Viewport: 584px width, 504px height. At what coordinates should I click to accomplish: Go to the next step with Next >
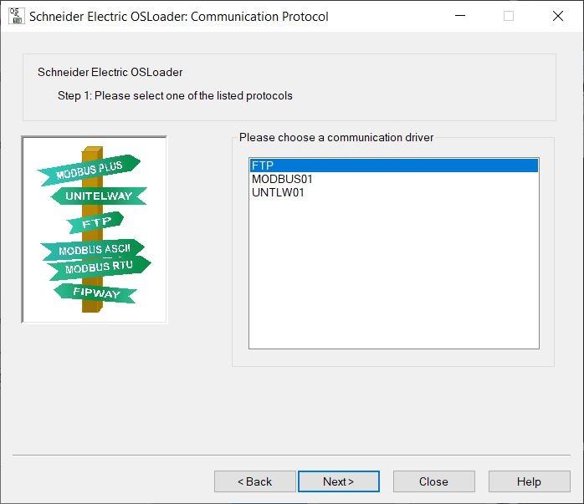[339, 481]
